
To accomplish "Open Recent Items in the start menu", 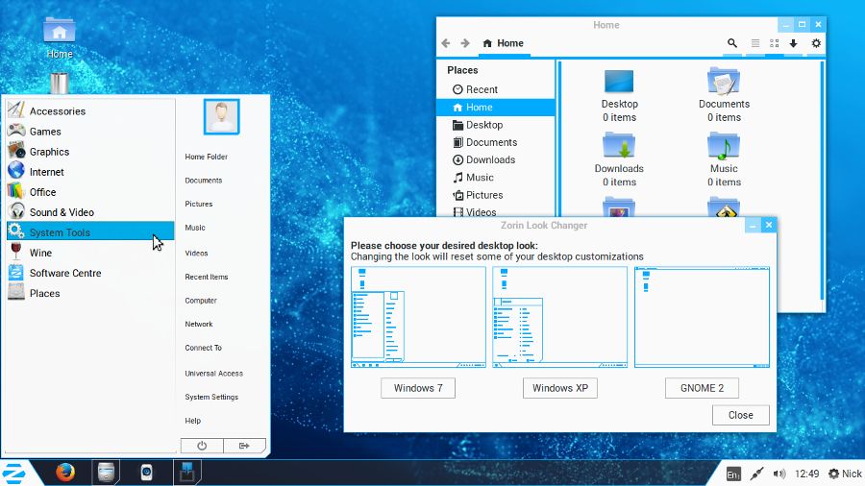I will tap(207, 277).
